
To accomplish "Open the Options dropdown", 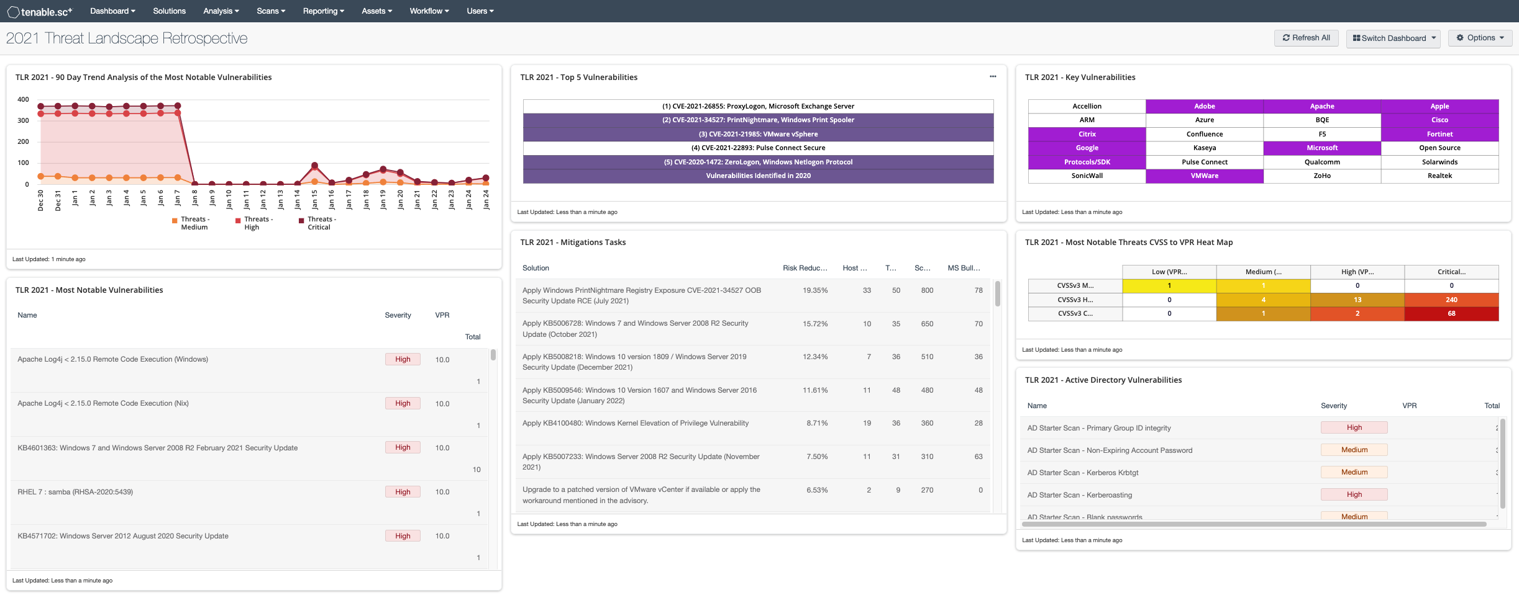I will tap(1480, 38).
